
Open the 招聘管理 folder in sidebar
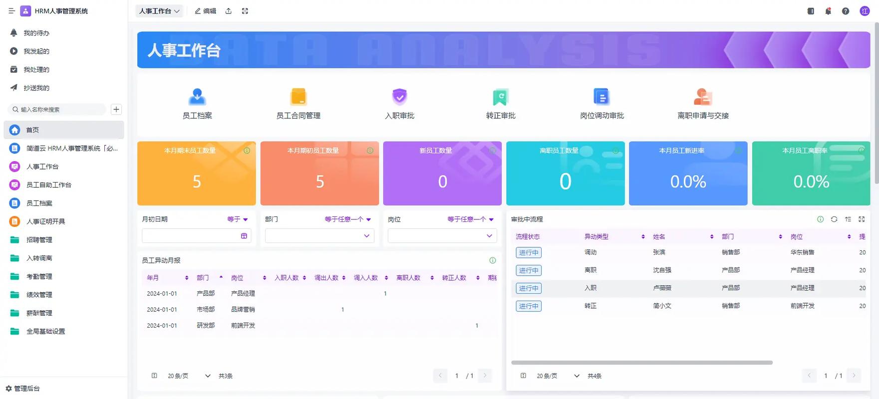tap(39, 240)
